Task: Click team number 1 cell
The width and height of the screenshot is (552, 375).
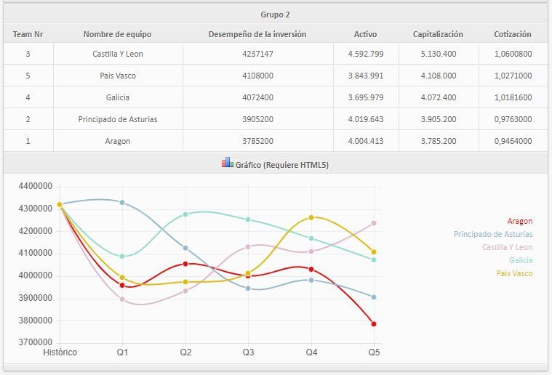Action: click(28, 141)
